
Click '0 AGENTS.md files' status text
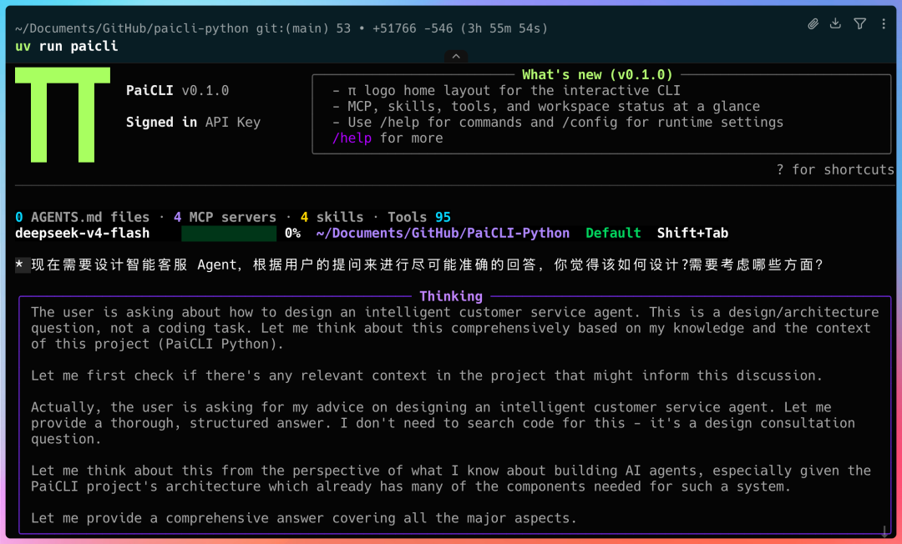(82, 217)
